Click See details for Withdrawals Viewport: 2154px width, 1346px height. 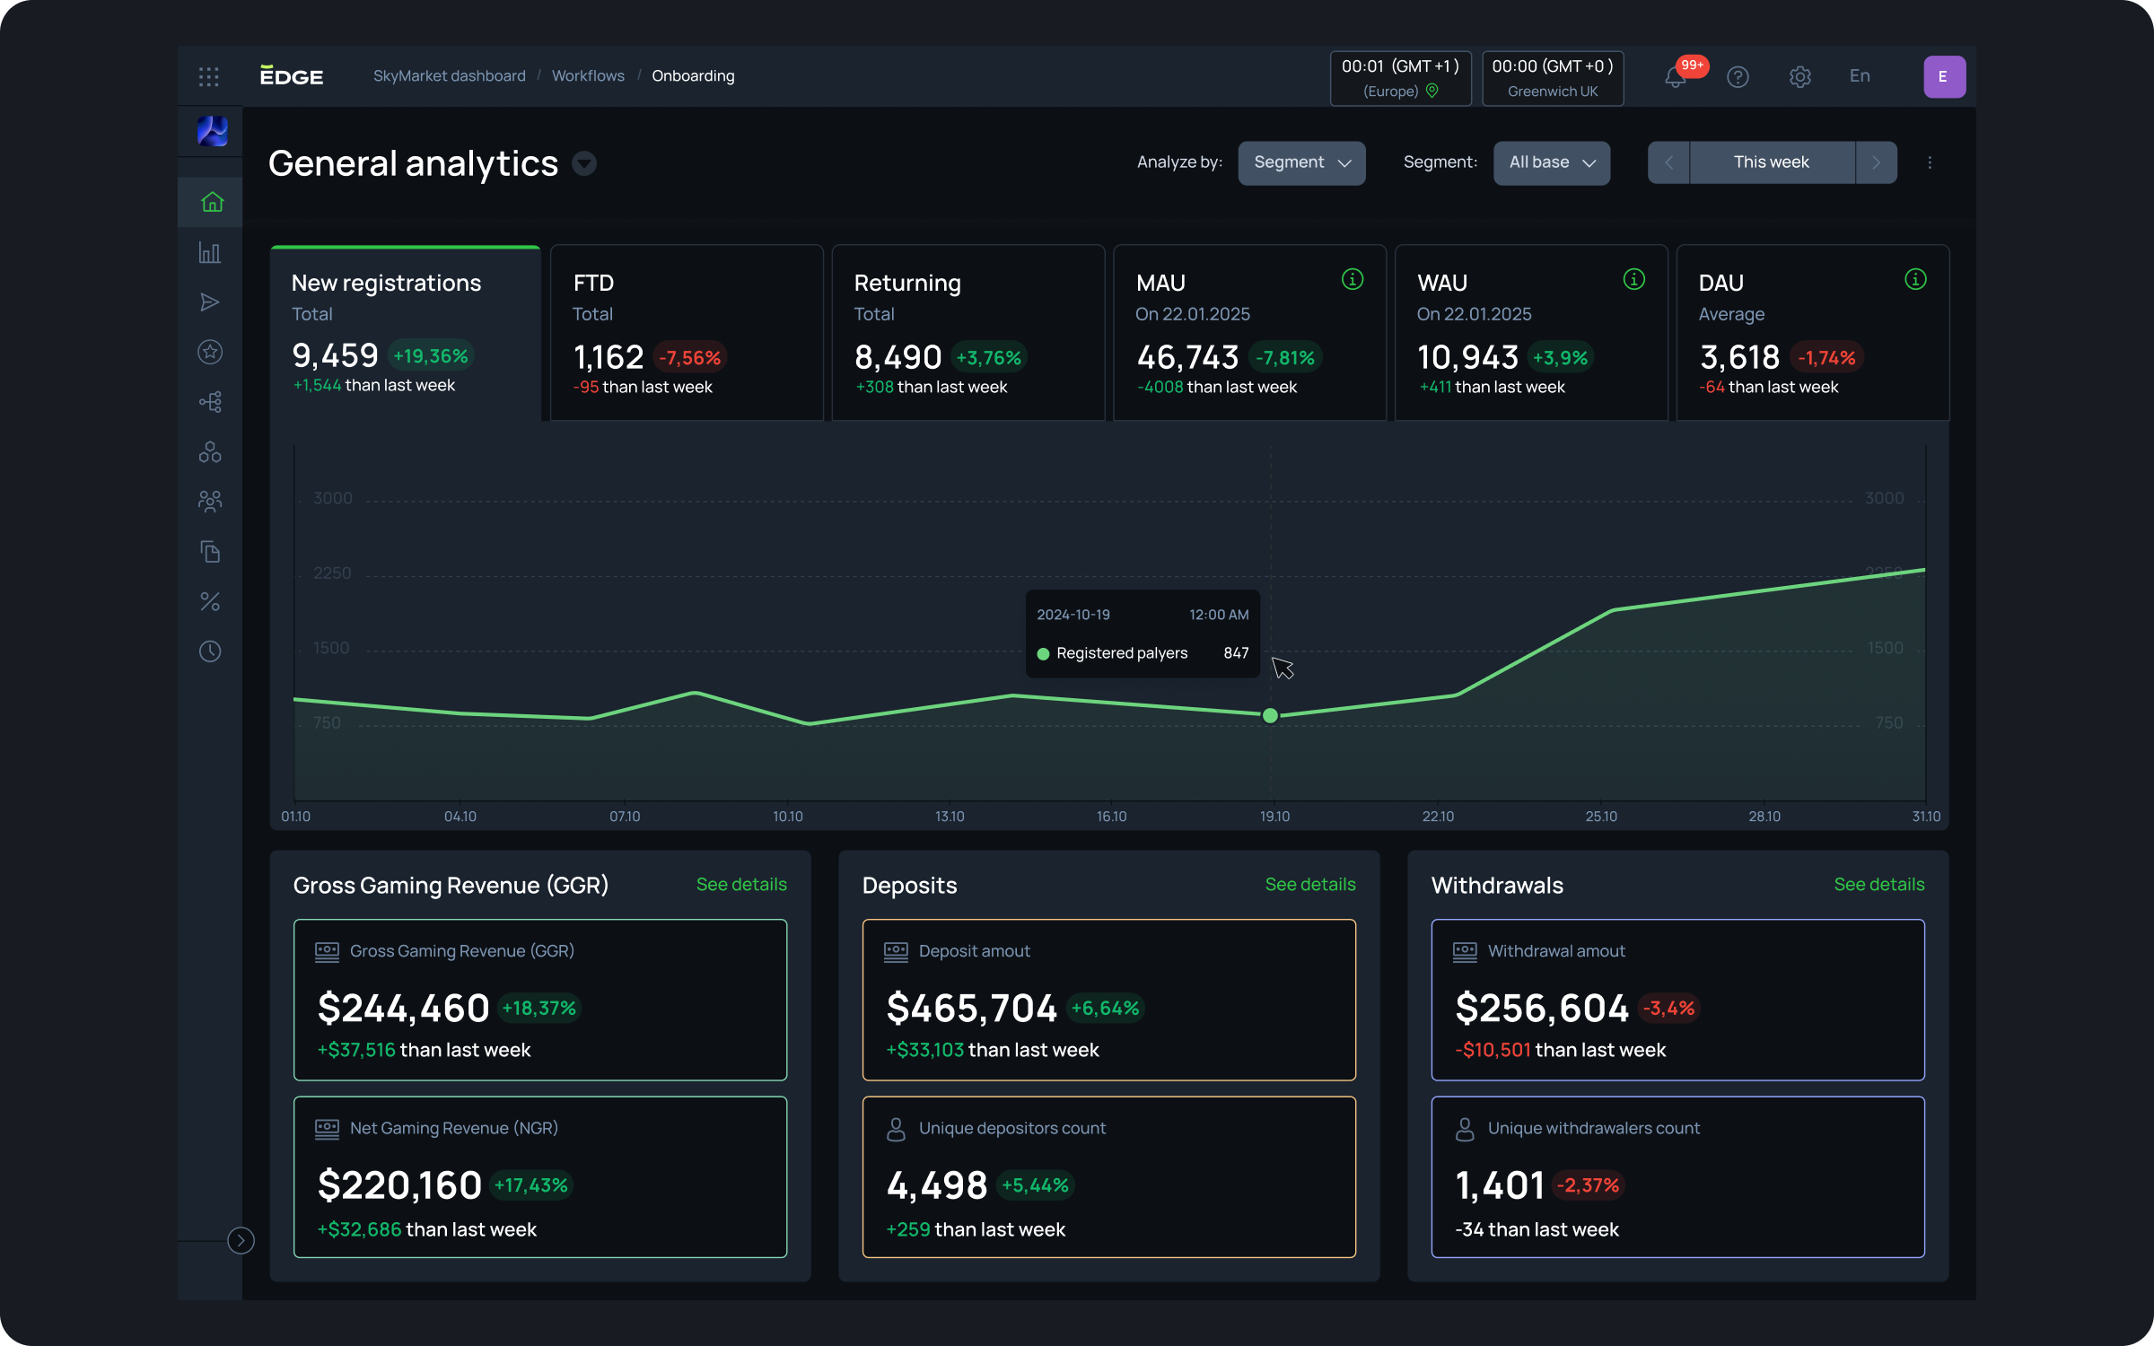[1878, 885]
